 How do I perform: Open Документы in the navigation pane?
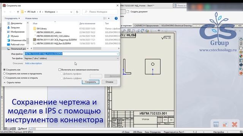pyautogui.click(x=14, y=23)
